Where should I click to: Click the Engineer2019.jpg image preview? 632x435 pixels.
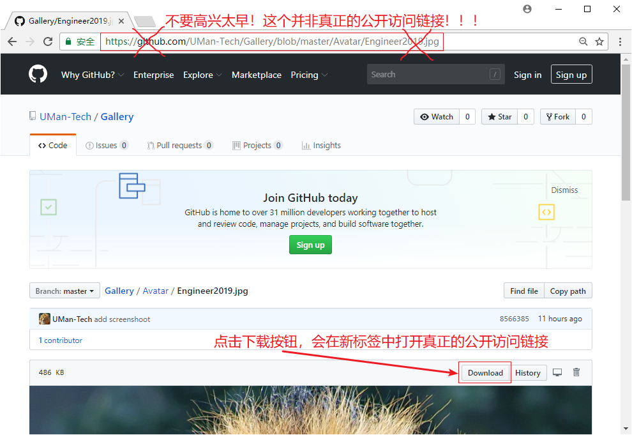310,410
